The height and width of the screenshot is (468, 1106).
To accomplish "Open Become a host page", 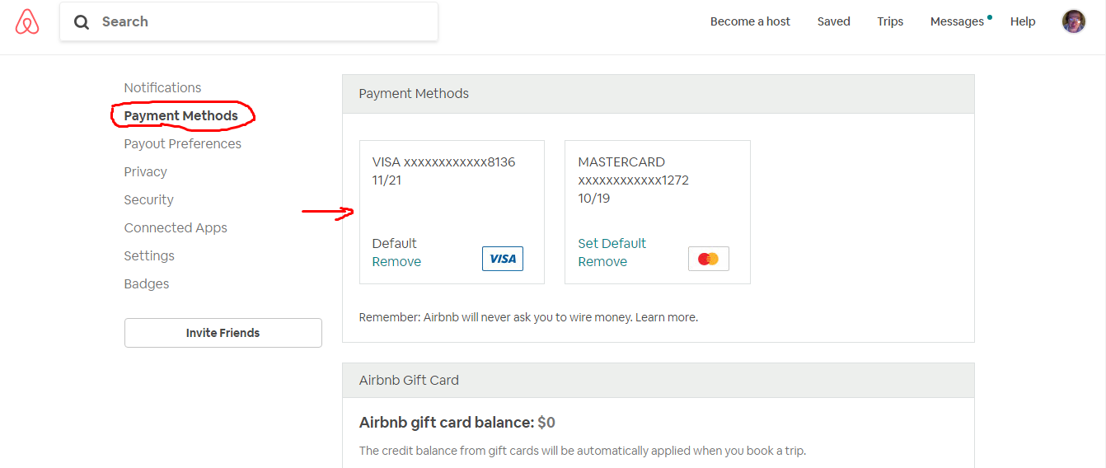I will click(x=750, y=21).
